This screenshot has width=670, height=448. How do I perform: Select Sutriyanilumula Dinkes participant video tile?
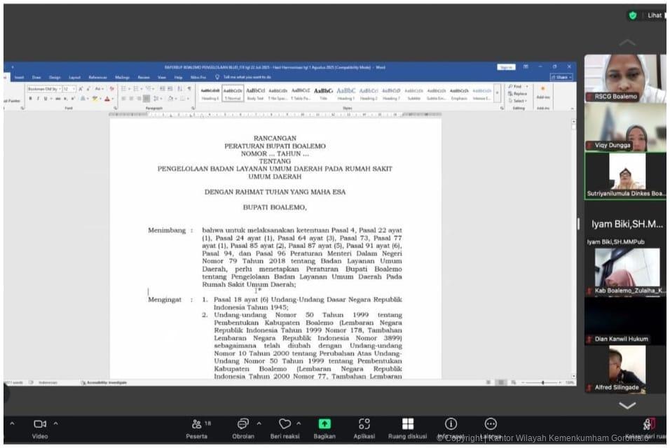click(626, 176)
